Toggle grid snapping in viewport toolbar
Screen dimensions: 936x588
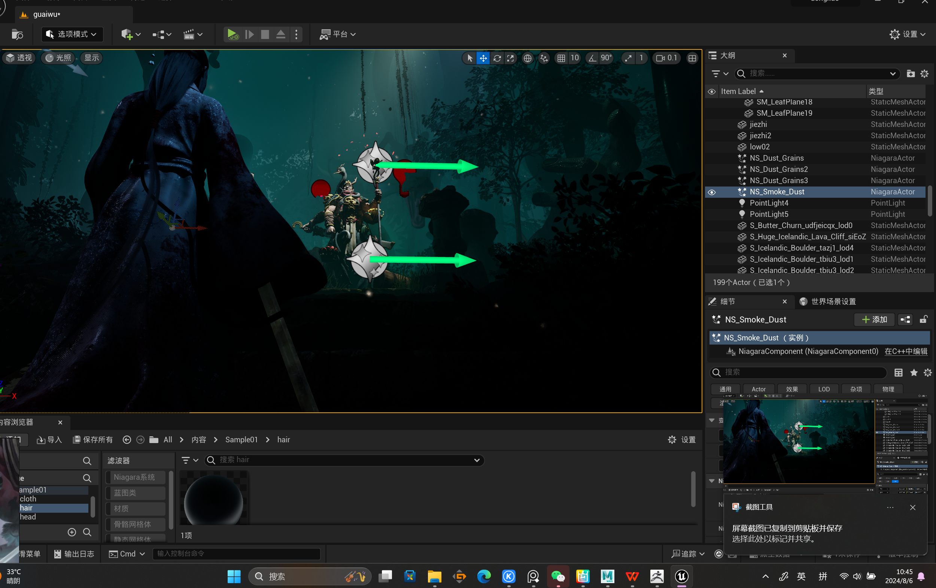pos(561,58)
